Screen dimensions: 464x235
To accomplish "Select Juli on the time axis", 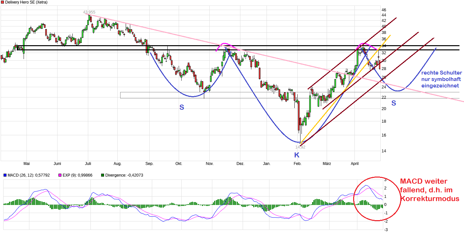I will click(x=88, y=164).
